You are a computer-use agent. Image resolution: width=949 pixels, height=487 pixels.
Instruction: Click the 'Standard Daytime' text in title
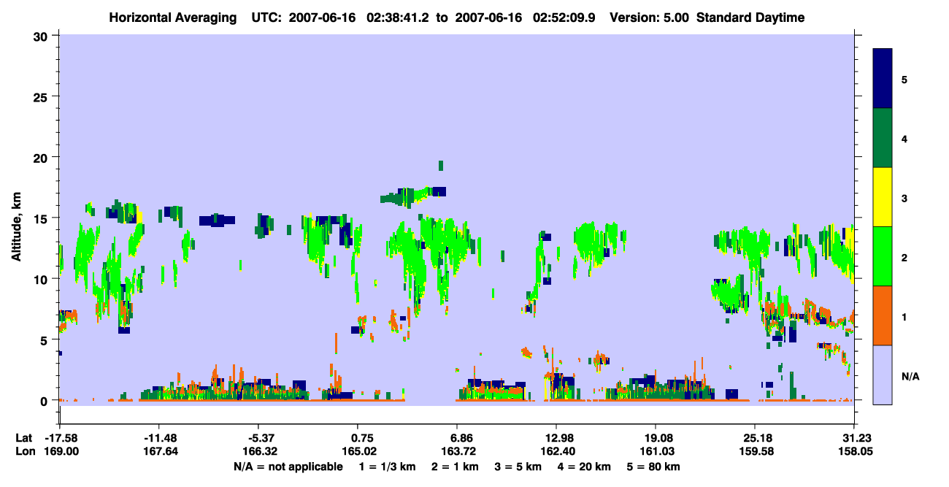(750, 18)
